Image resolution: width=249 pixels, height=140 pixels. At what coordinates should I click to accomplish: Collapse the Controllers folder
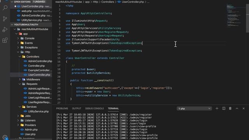click(x=20, y=57)
